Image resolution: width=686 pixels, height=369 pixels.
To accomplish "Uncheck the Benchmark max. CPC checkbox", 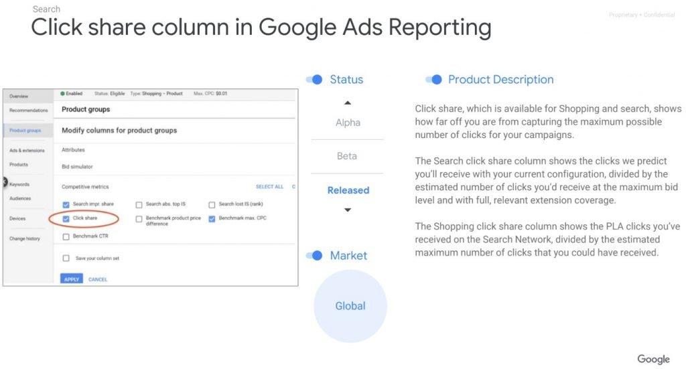I will 212,218.
